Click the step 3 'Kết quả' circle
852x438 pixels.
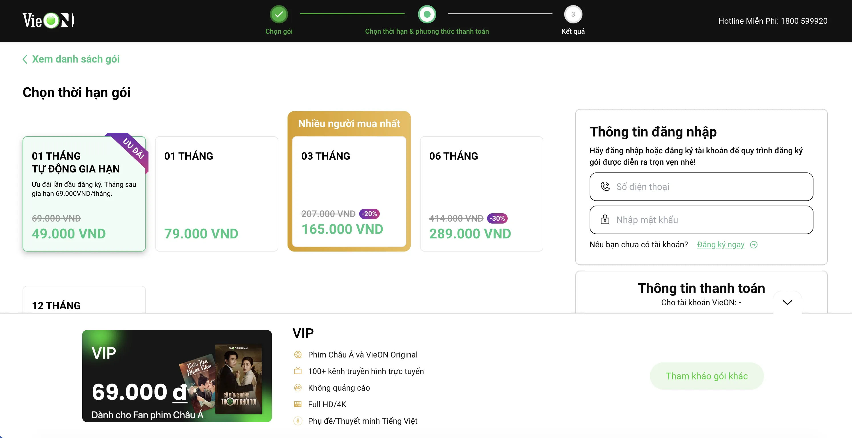(x=573, y=14)
